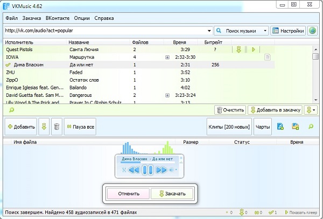Click the green magnifier at the toolbar's right end
323x219 pixels.
pos(311,126)
